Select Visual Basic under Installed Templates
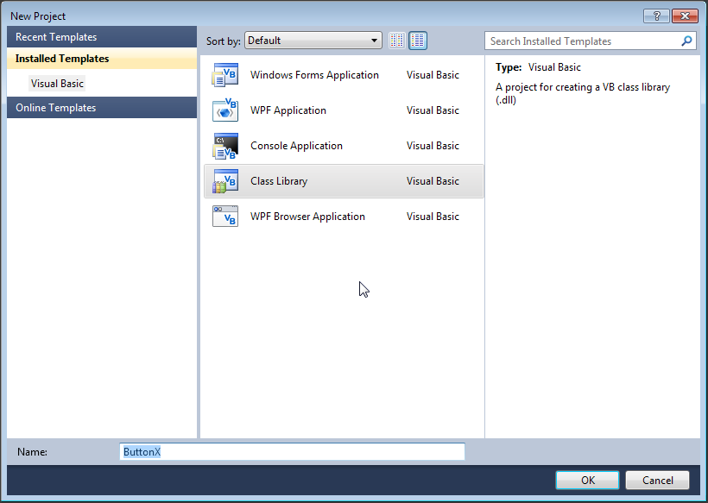Image resolution: width=708 pixels, height=503 pixels. coord(57,83)
